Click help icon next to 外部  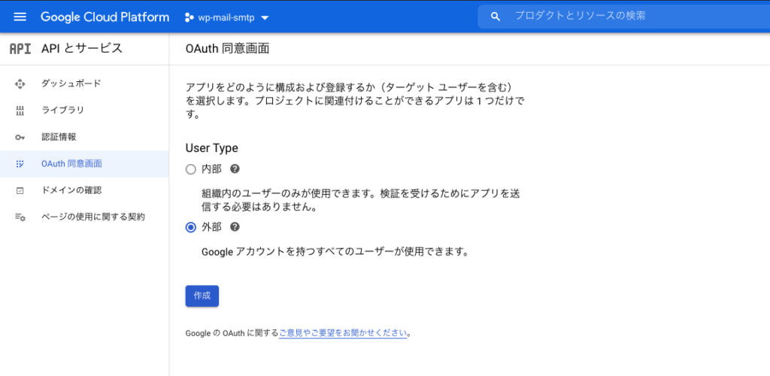coord(235,227)
